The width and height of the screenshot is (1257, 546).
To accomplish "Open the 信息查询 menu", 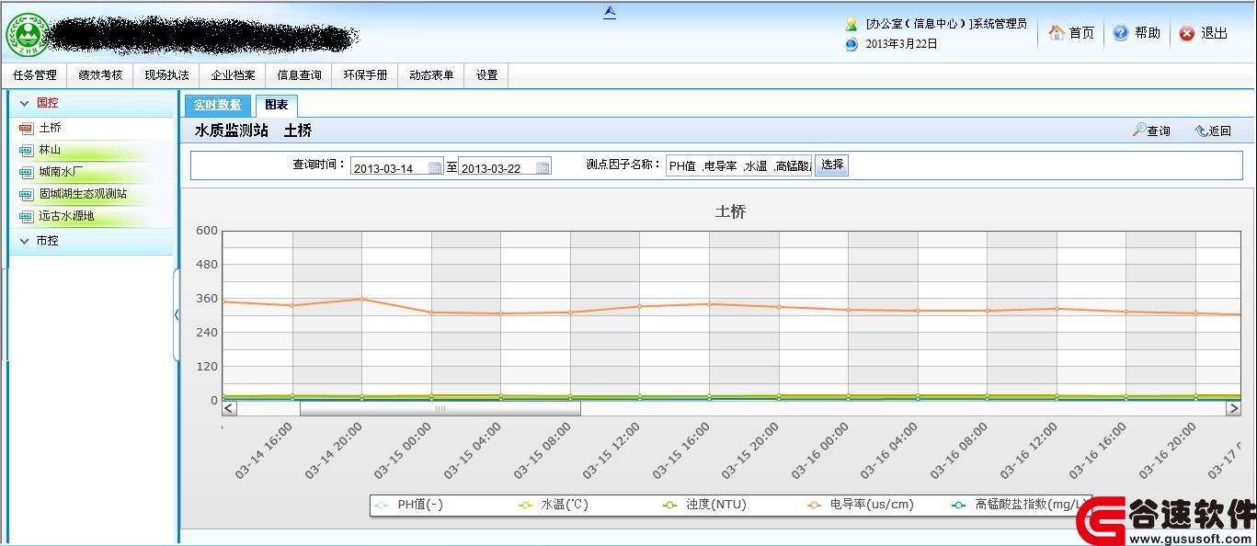I will [x=299, y=75].
